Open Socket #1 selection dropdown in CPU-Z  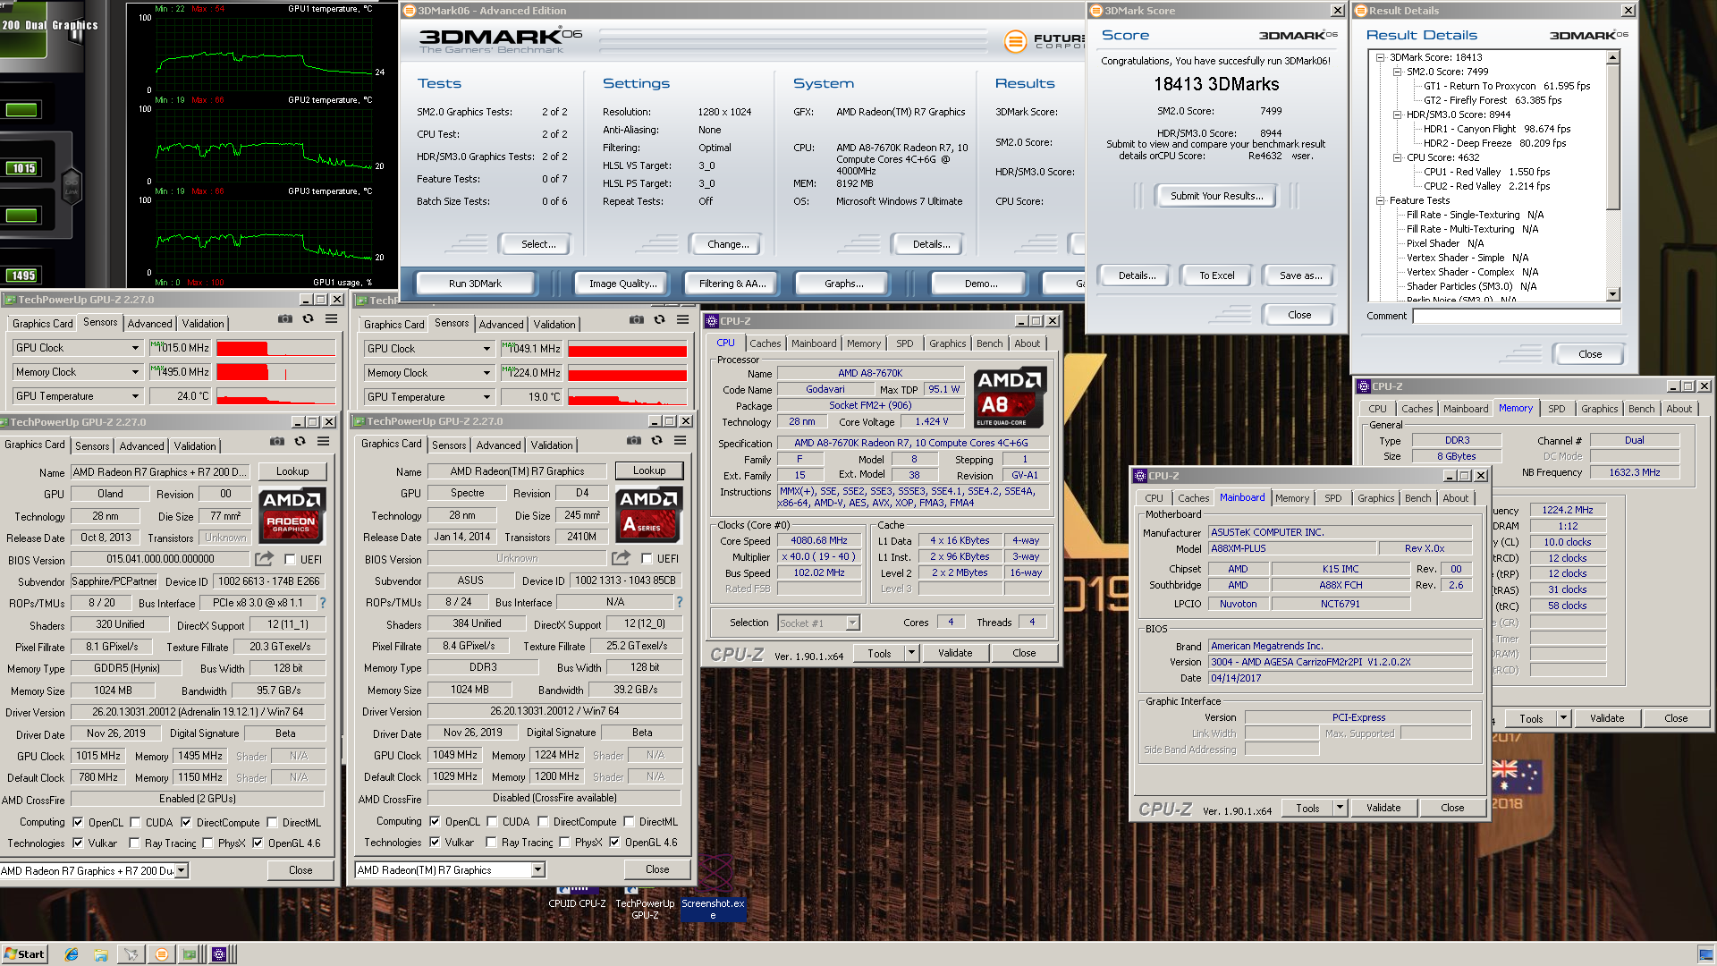[852, 623]
